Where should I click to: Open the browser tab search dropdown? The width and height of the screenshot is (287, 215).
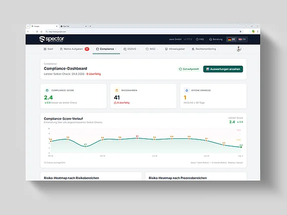(x=28, y=26)
